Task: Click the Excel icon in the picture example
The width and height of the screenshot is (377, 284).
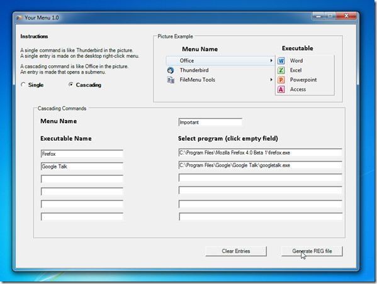Action: pyautogui.click(x=281, y=70)
